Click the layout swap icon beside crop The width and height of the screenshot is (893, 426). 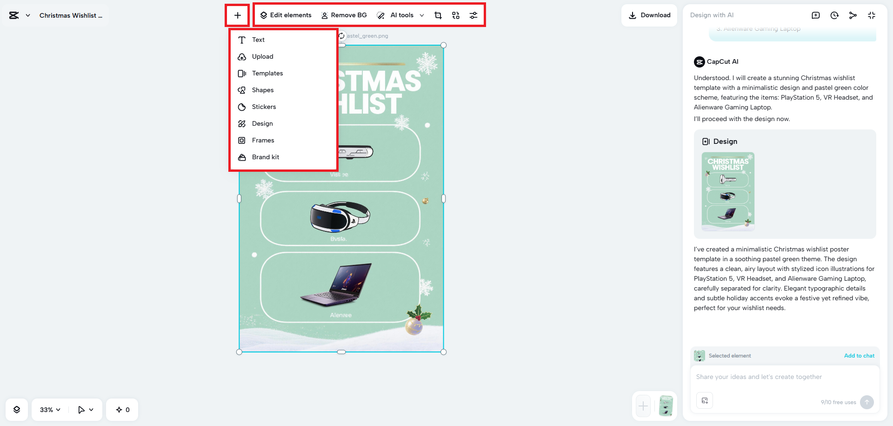click(x=456, y=15)
